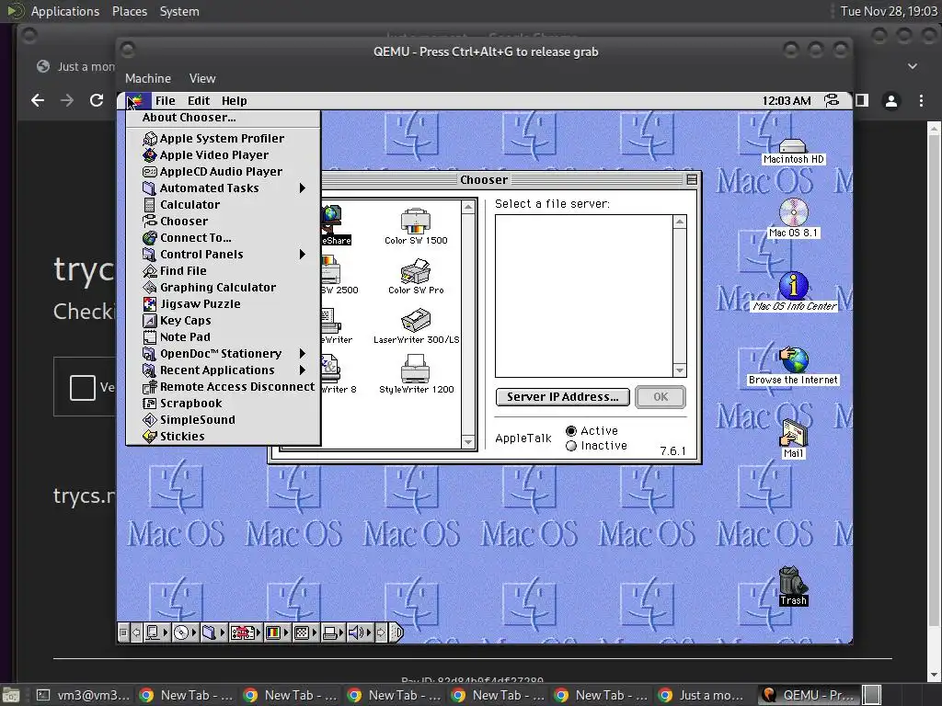This screenshot has height=706, width=942.
Task: Open printer selector control strip module
Action: (333, 632)
